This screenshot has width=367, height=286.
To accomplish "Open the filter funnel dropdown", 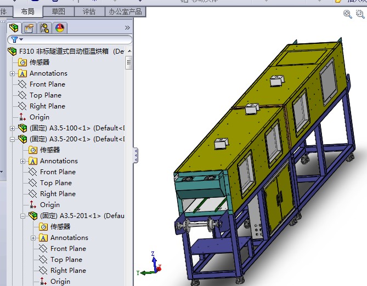I will point(17,39).
